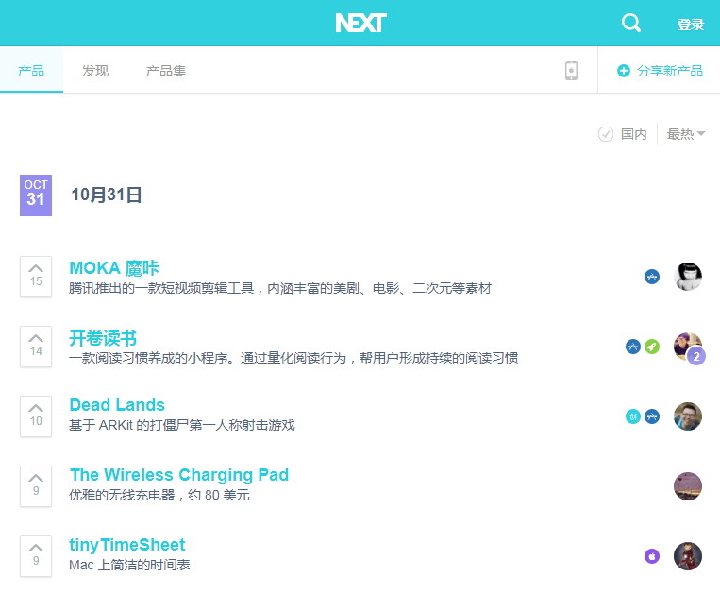Click description starting 一款阅读习惯养成的小程序
The image size is (720, 593).
[x=293, y=358]
